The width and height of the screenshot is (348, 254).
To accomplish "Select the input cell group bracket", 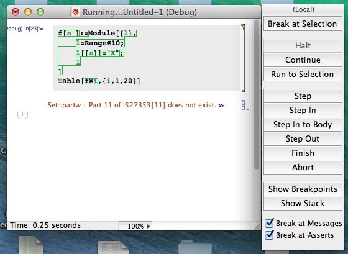I will (247, 67).
